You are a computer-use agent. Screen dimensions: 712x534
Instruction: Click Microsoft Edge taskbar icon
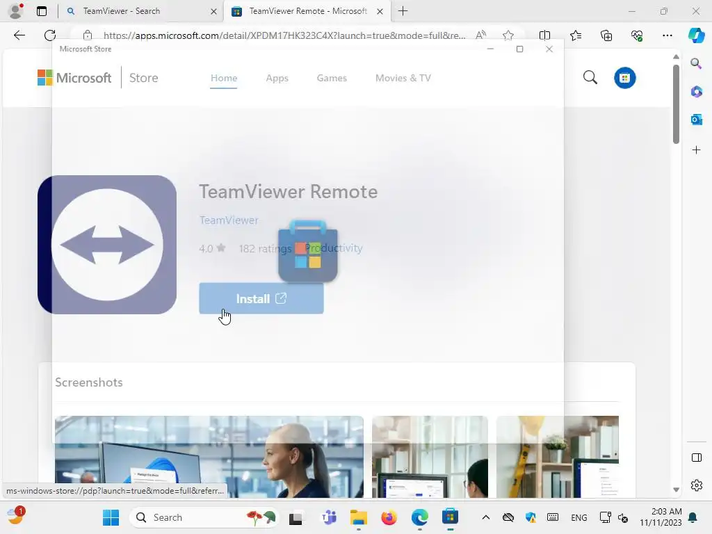point(419,517)
